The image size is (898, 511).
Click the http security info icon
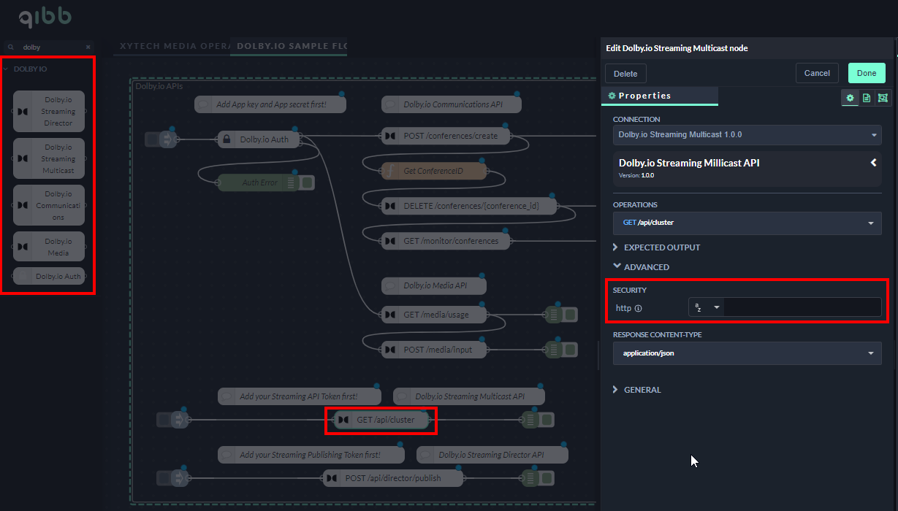638,308
